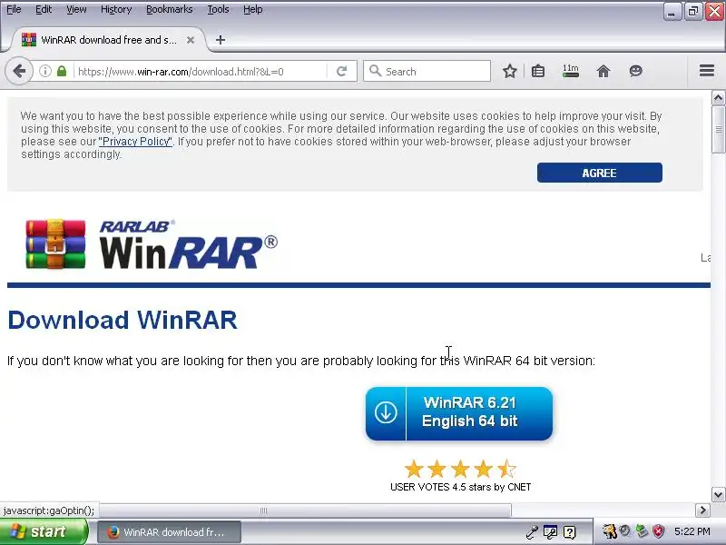Viewport: 726px width, 545px height.
Task: Click the taskbar help question icon
Action: [569, 531]
